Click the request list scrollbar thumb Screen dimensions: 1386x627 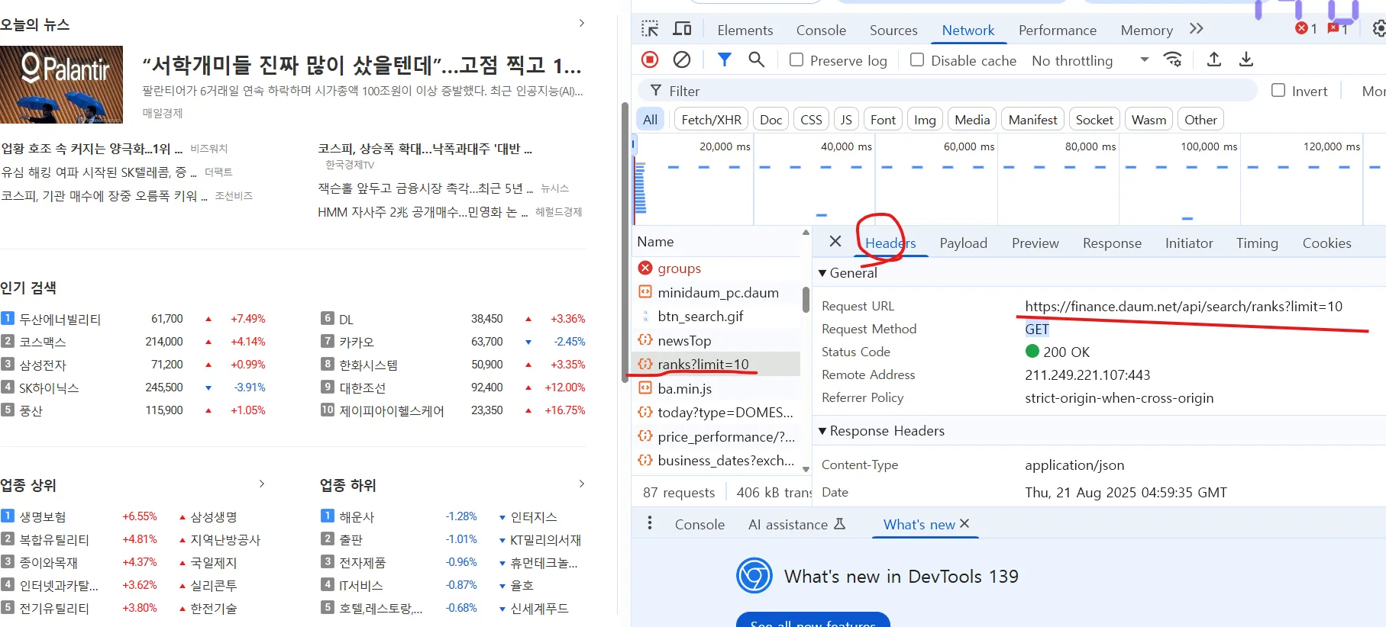coord(806,299)
